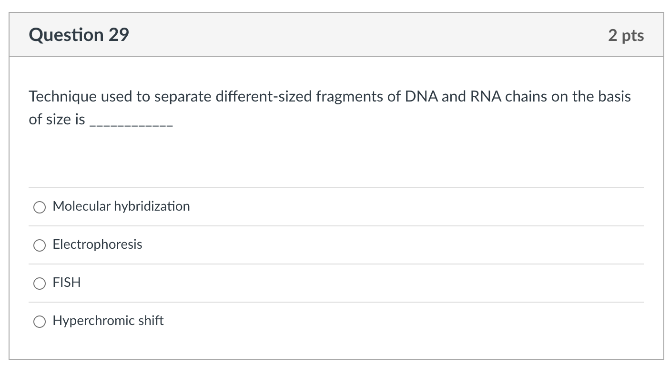Select the Hyperchromic shift radio button

[40, 322]
